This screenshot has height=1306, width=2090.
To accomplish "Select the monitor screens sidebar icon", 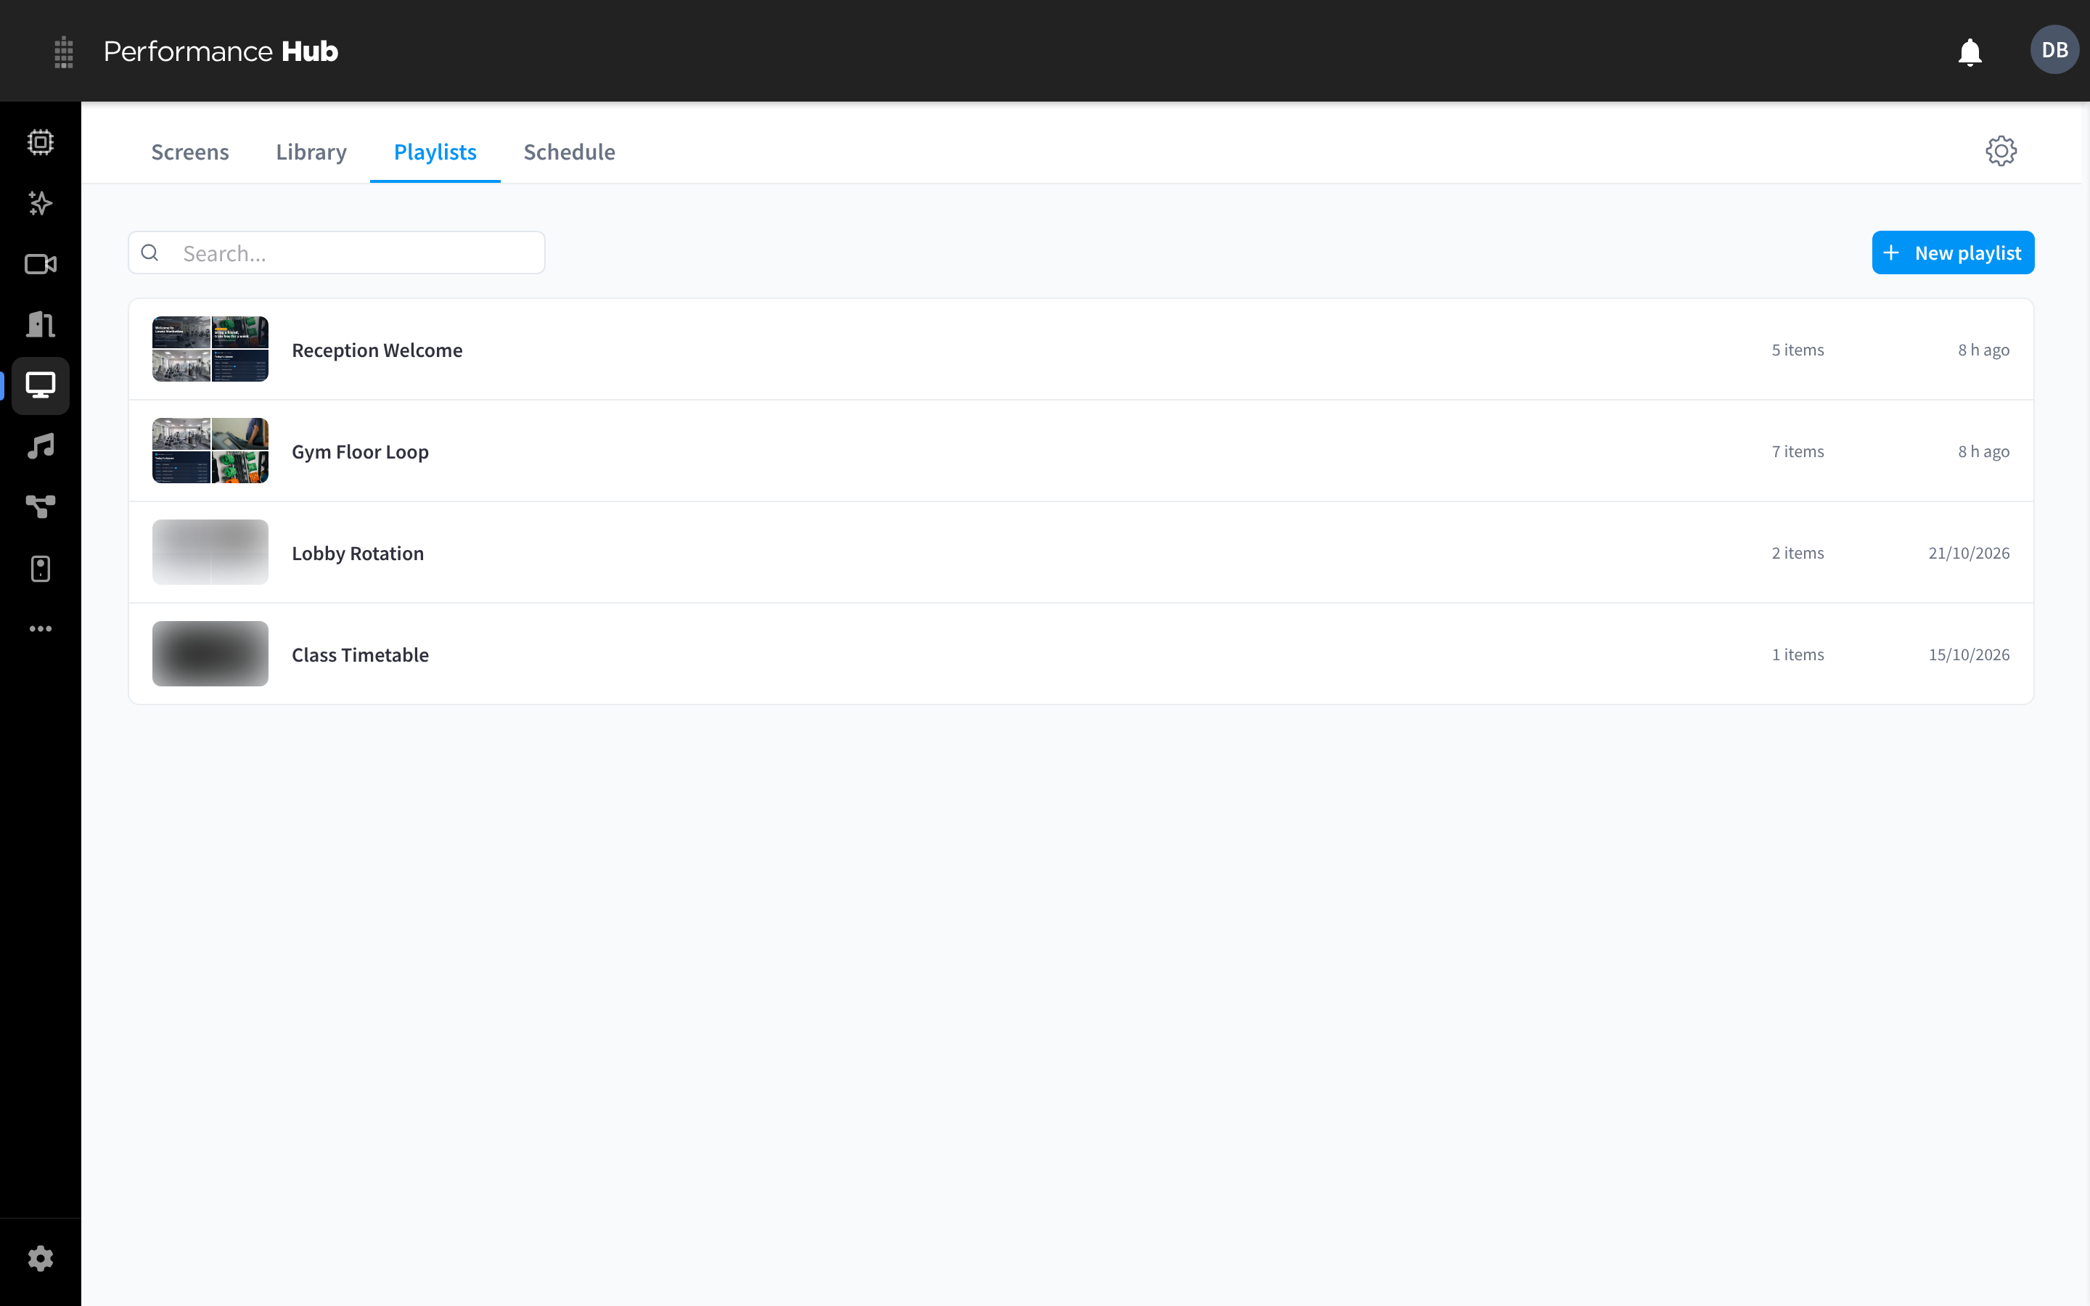I will pos(41,385).
